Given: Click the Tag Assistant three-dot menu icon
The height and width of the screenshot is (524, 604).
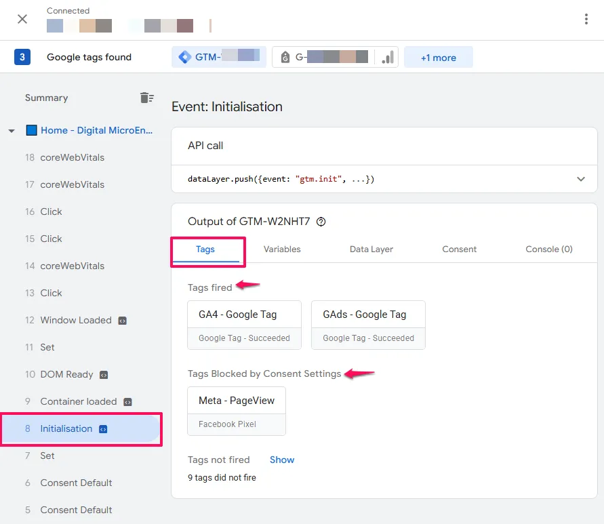Looking at the screenshot, I should pos(586,19).
